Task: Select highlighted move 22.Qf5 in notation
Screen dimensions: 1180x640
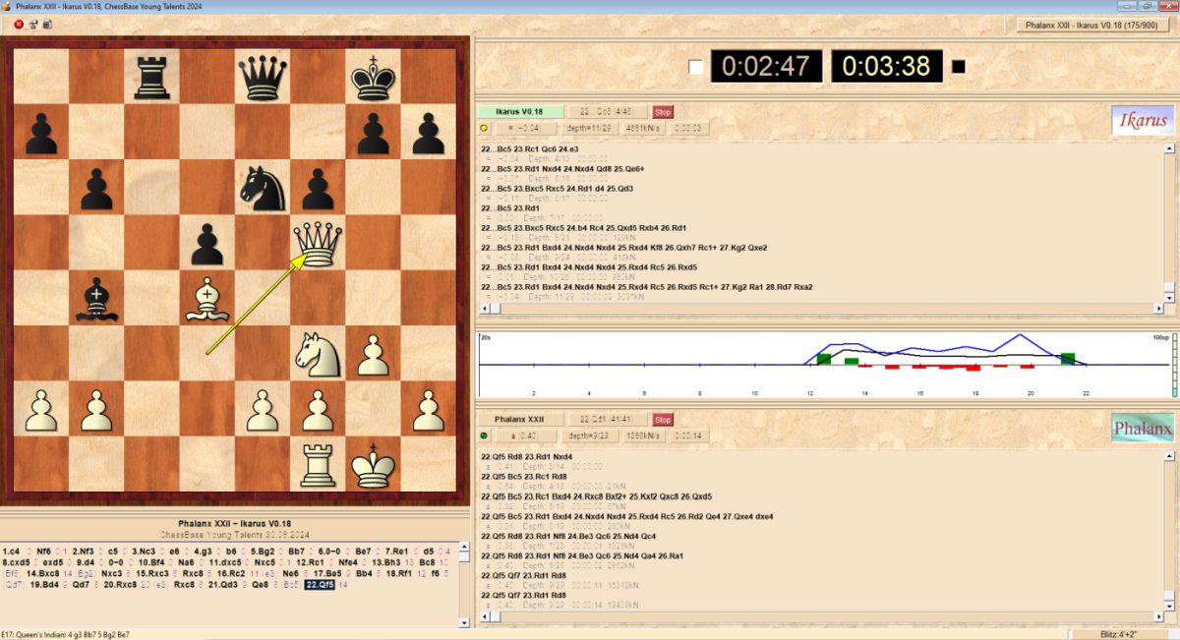Action: pos(320,584)
